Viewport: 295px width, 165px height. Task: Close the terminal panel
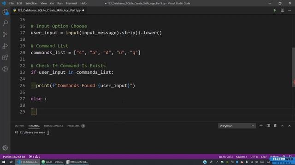pyautogui.click(x=289, y=126)
